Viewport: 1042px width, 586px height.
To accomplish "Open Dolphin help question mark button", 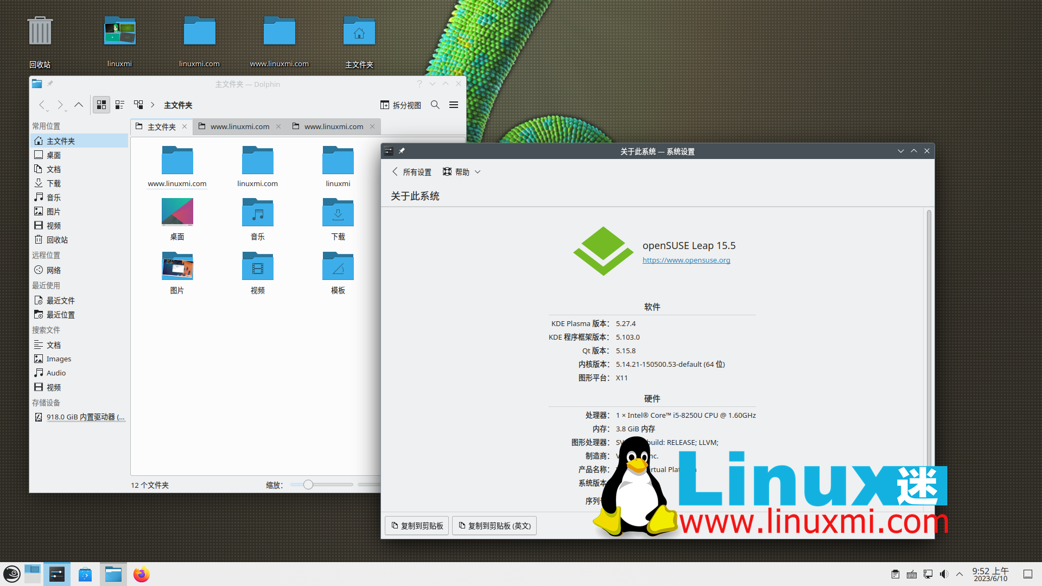I will coord(419,84).
